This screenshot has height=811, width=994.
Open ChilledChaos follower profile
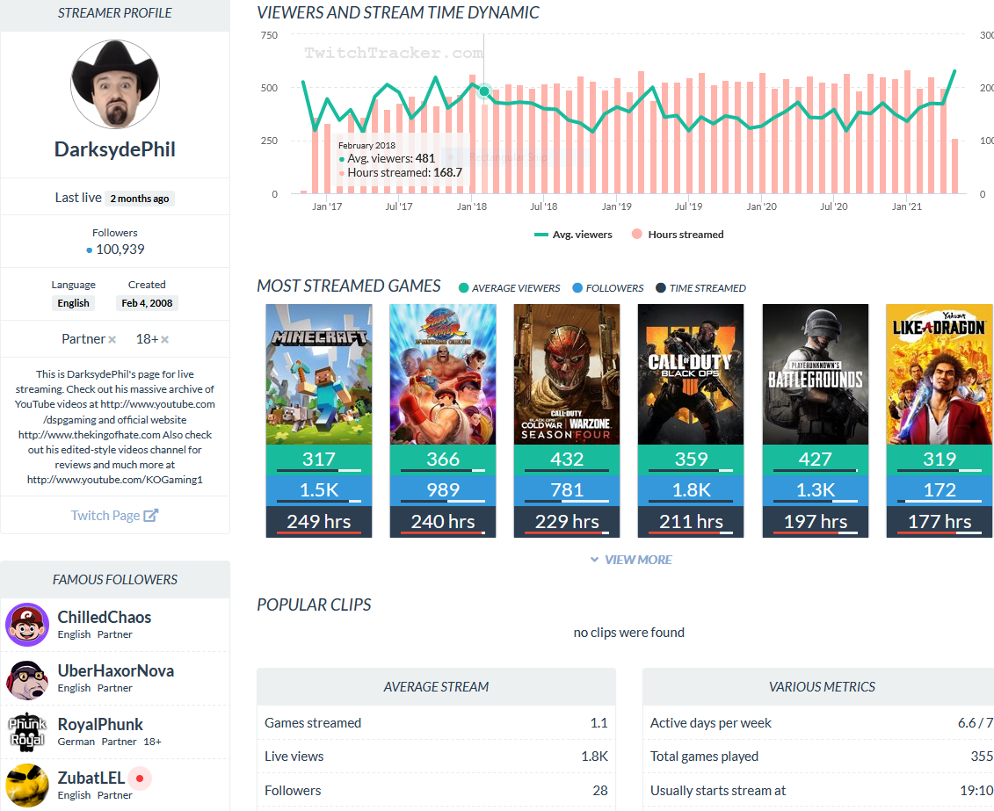[x=104, y=617]
